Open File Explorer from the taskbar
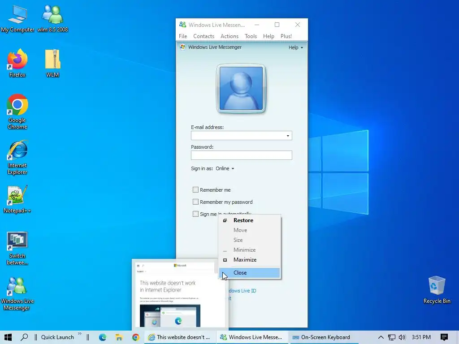Image resolution: width=459 pixels, height=344 pixels. coord(119,337)
